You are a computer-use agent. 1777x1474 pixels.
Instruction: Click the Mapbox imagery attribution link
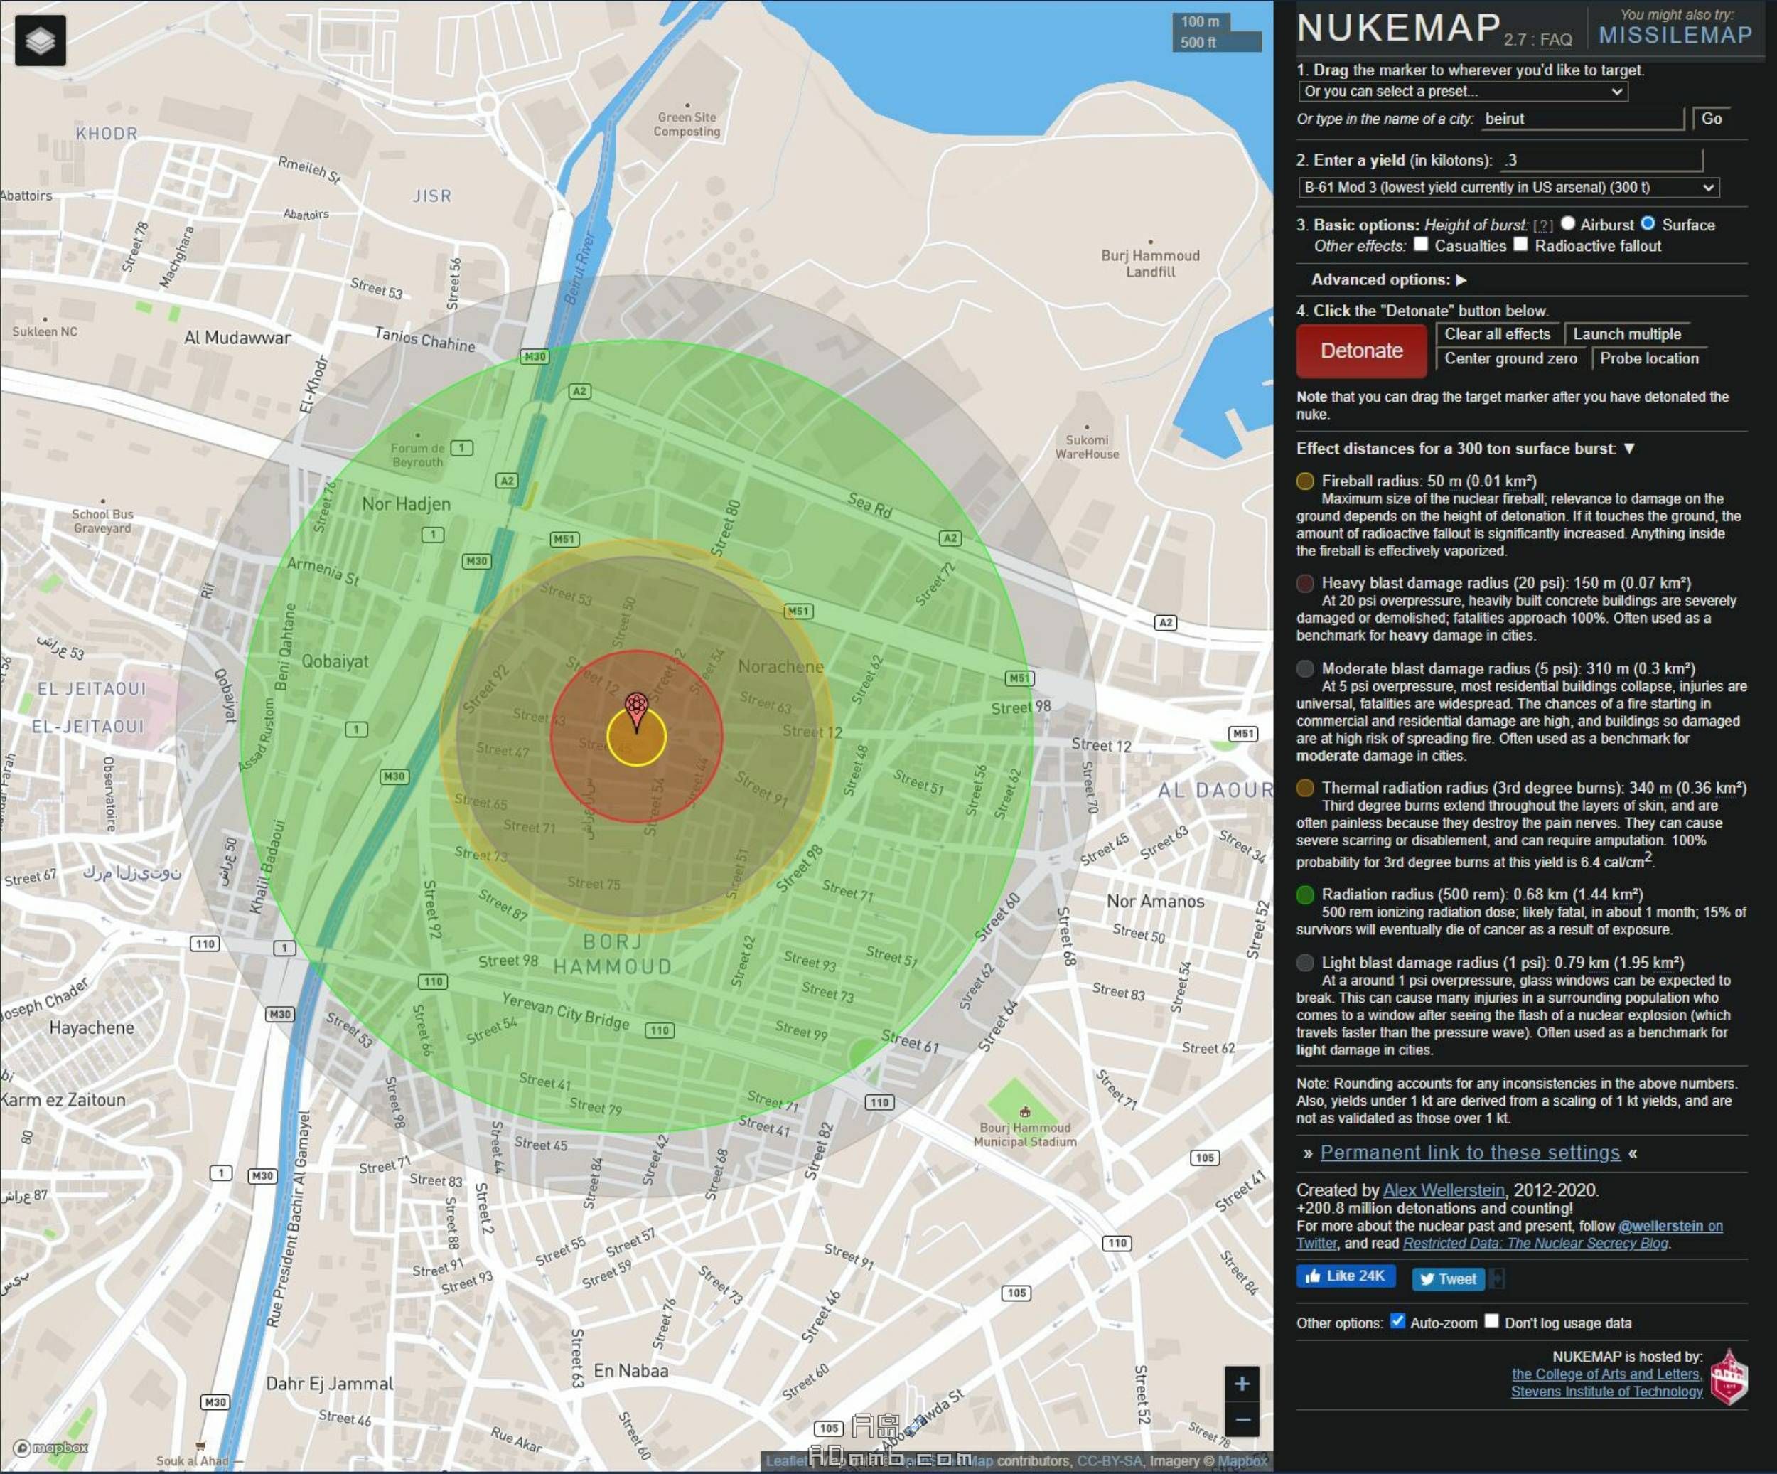coord(1242,1460)
